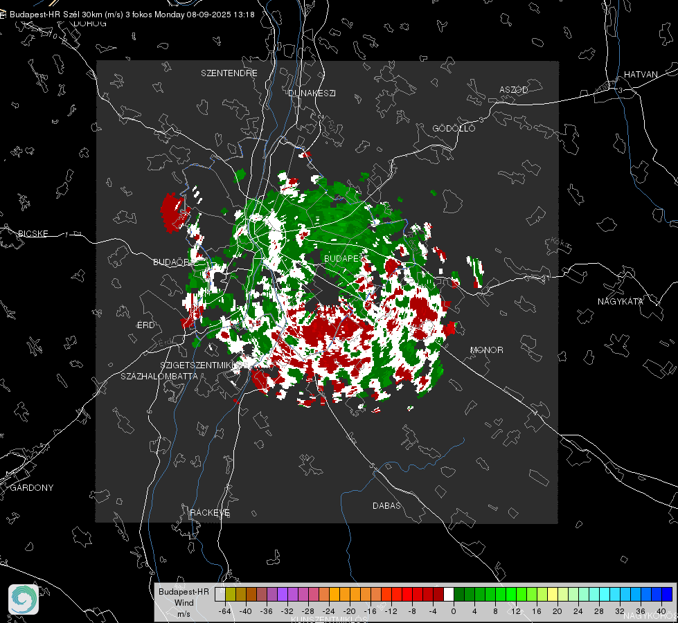Select the olive legend swatch above -64
The image size is (678, 623).
click(x=231, y=594)
